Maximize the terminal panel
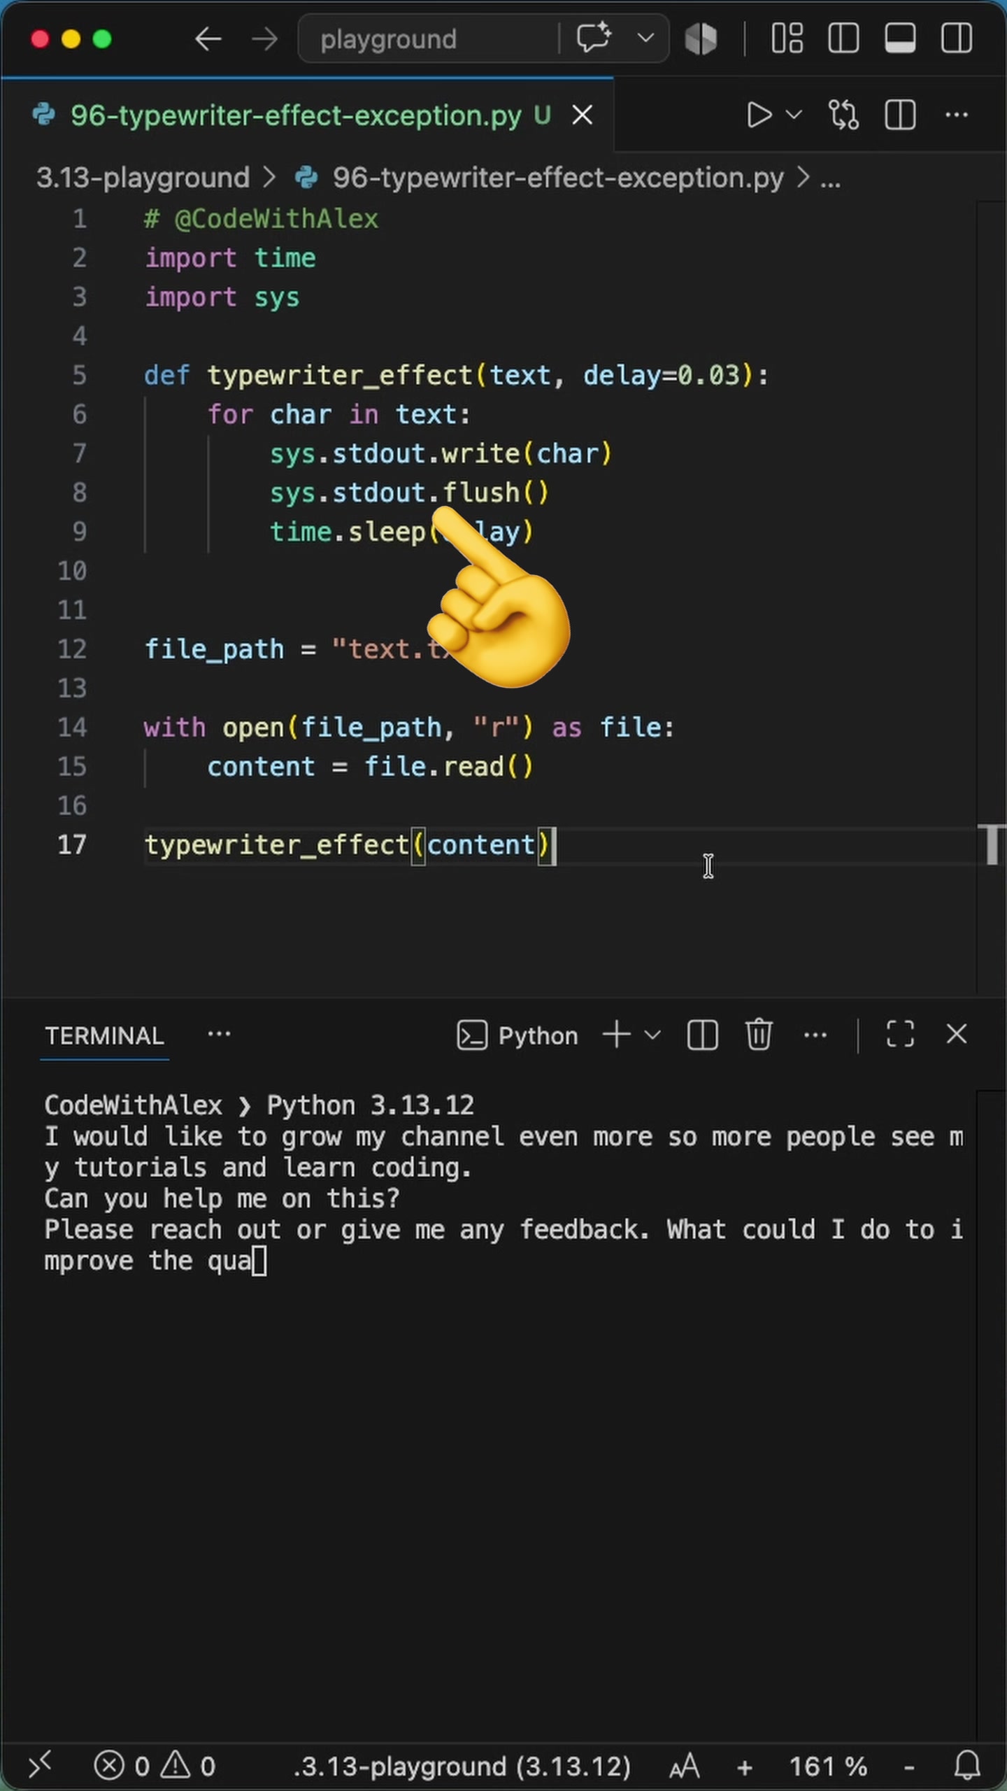This screenshot has width=1007, height=1791. 900,1034
